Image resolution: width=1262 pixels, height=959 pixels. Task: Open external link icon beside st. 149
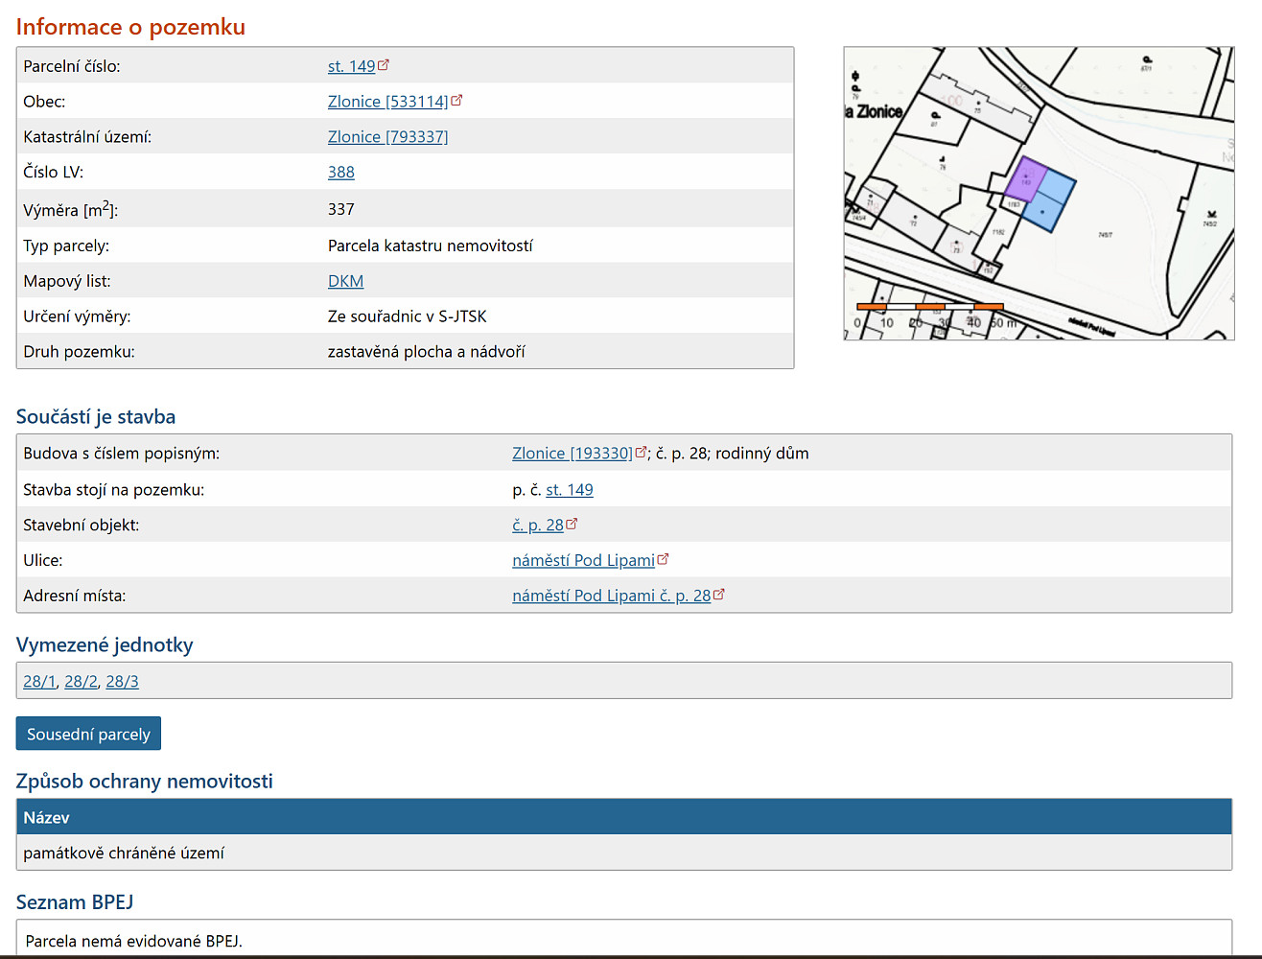384,65
